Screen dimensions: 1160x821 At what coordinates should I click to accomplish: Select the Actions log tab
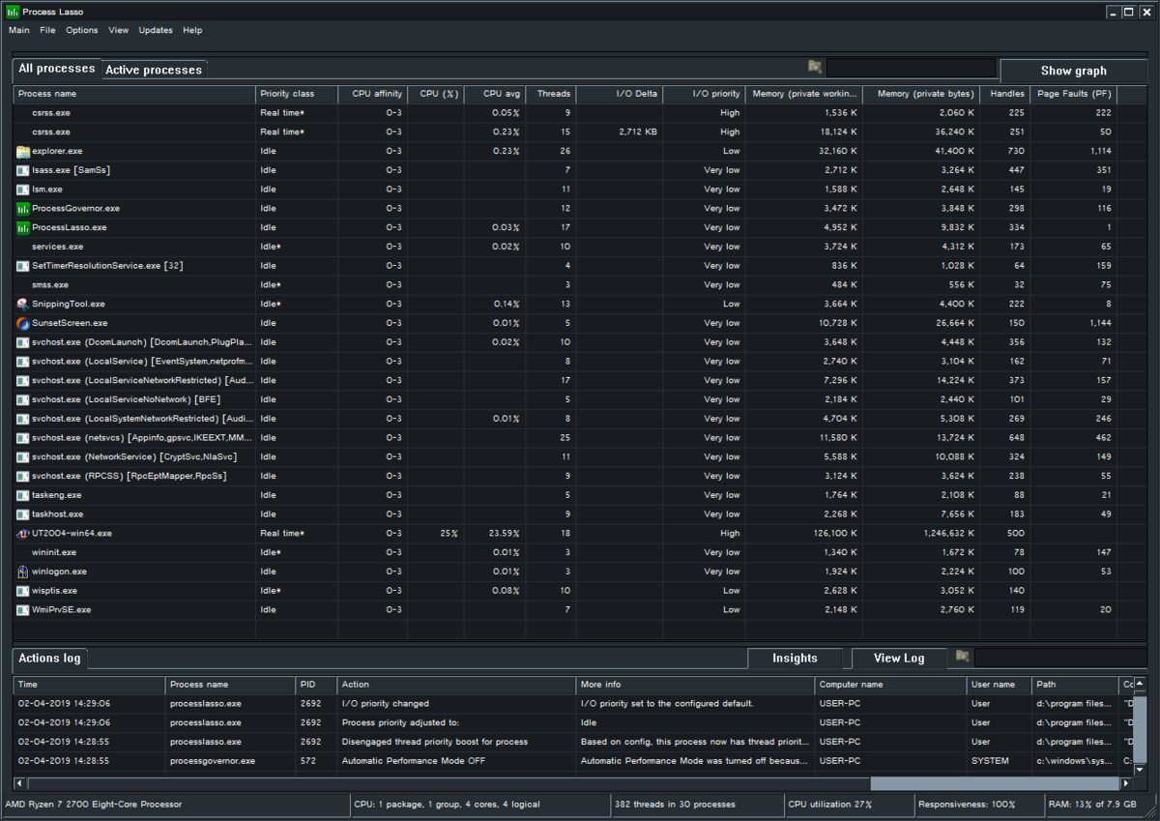(x=50, y=659)
